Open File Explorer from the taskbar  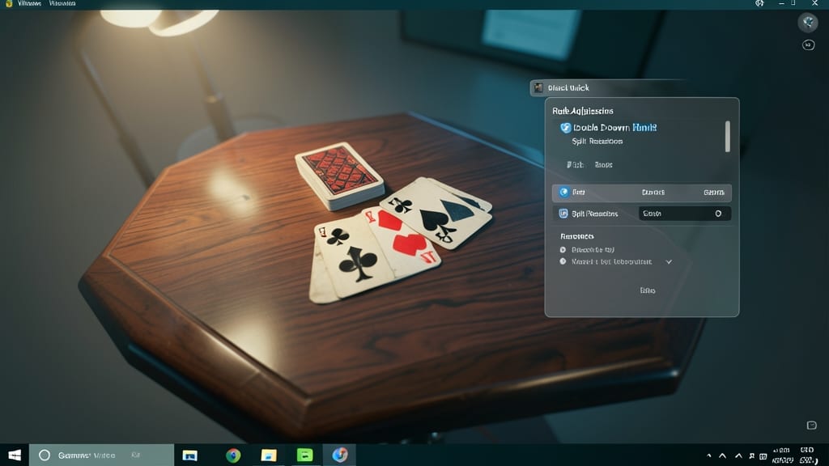click(x=269, y=455)
